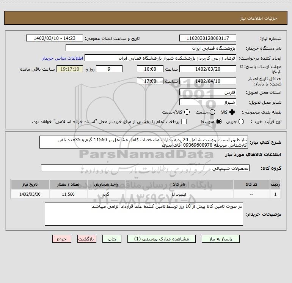Click the خروج exit button
292x283 pixels.
62,239
